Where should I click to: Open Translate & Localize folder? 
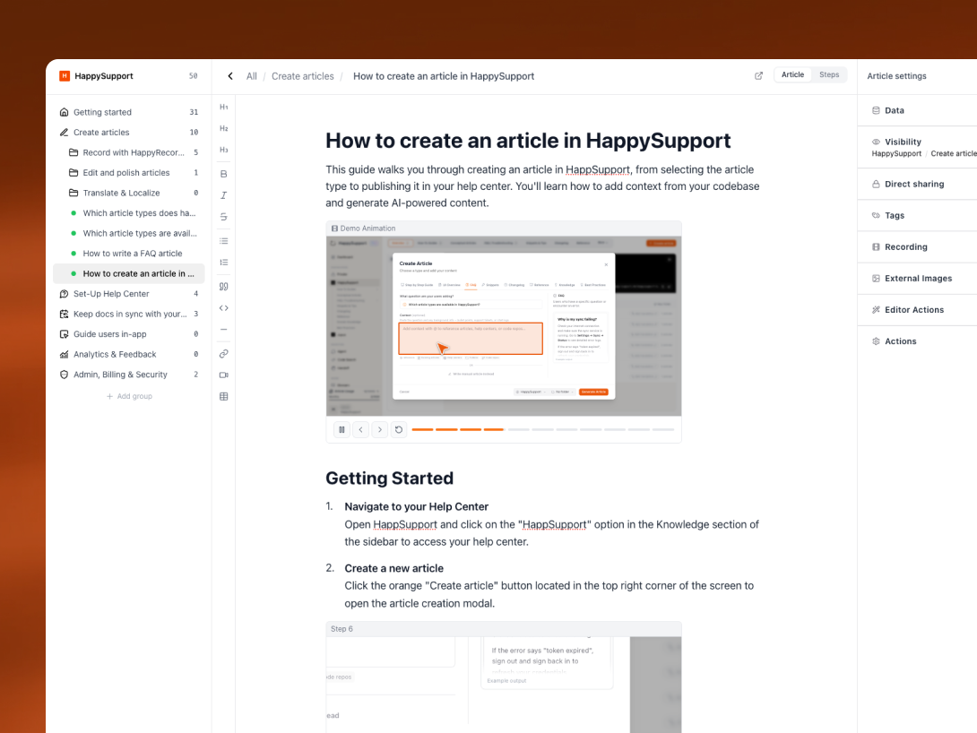pyautogui.click(x=129, y=193)
